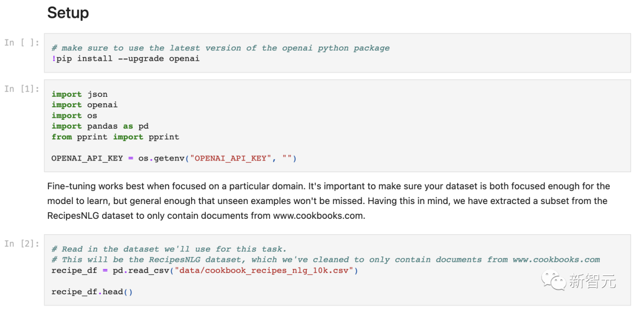Click the os.getenv API key assignment line
The width and height of the screenshot is (637, 309).
tap(173, 158)
